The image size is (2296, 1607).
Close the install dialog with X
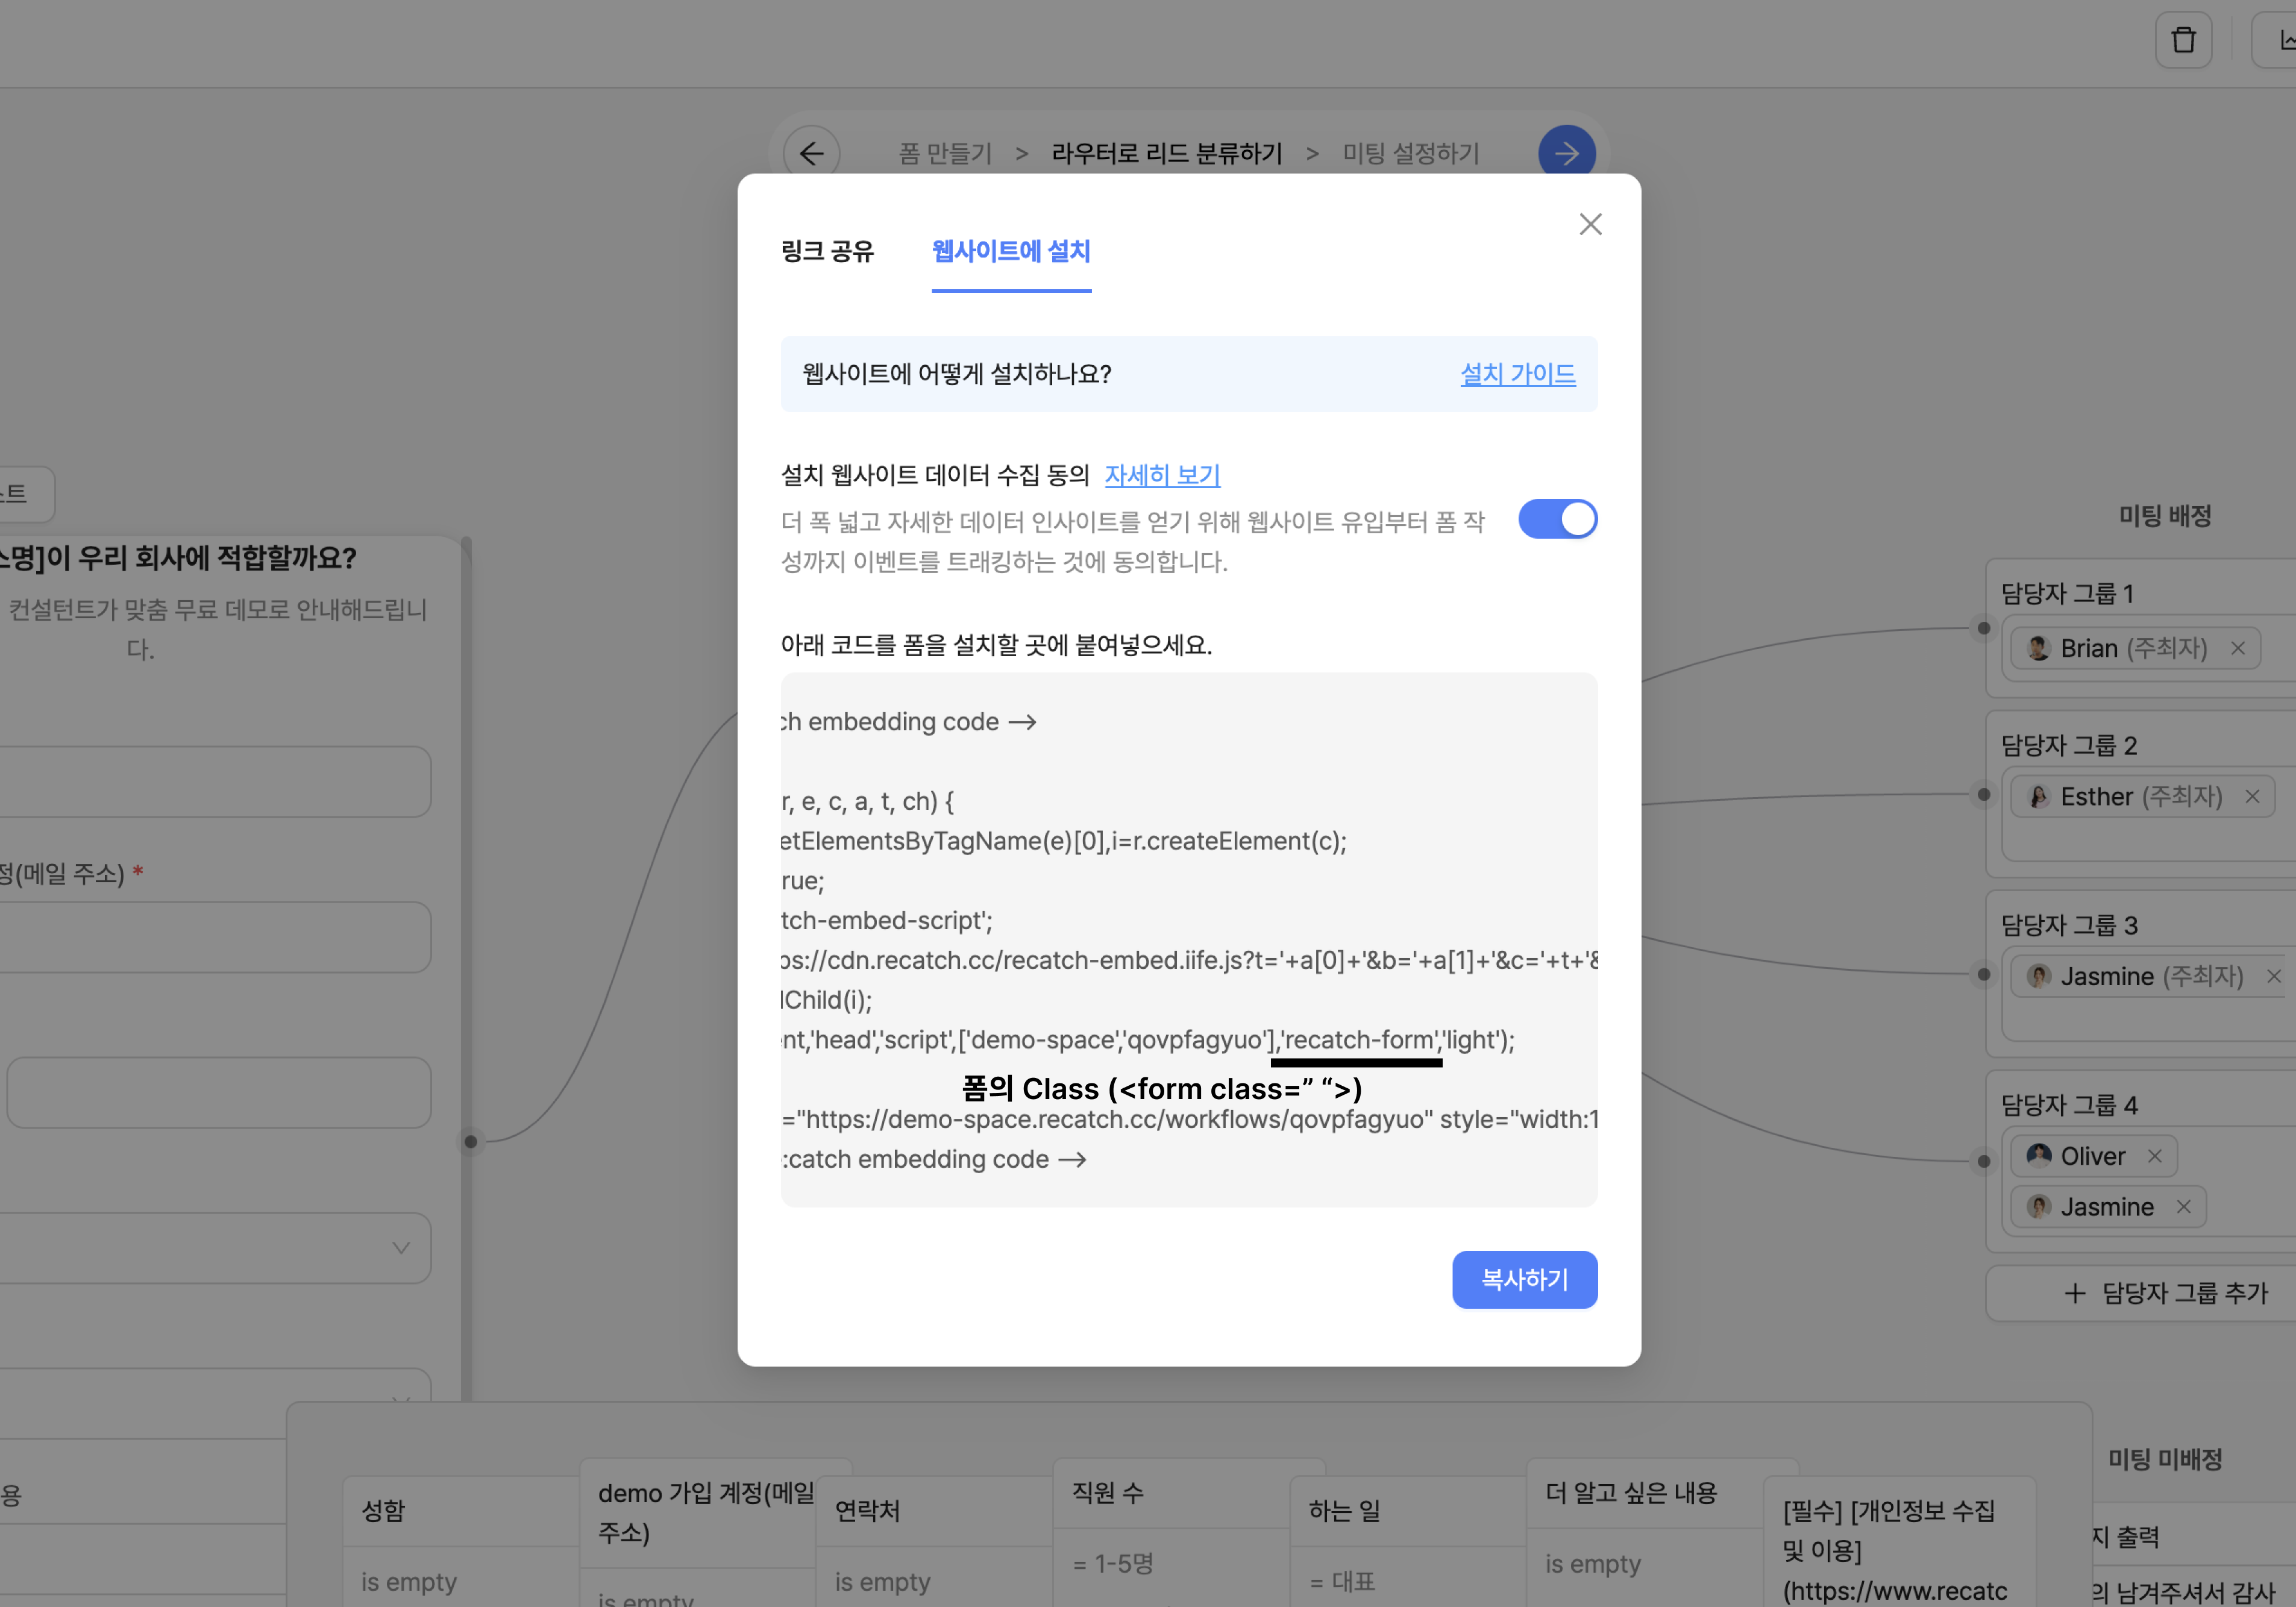pos(1590,224)
